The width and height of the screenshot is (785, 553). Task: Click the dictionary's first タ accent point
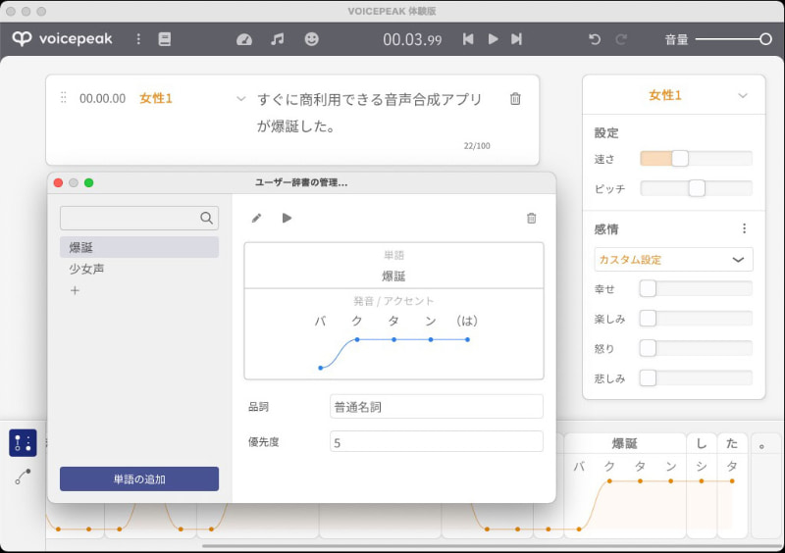pos(394,340)
